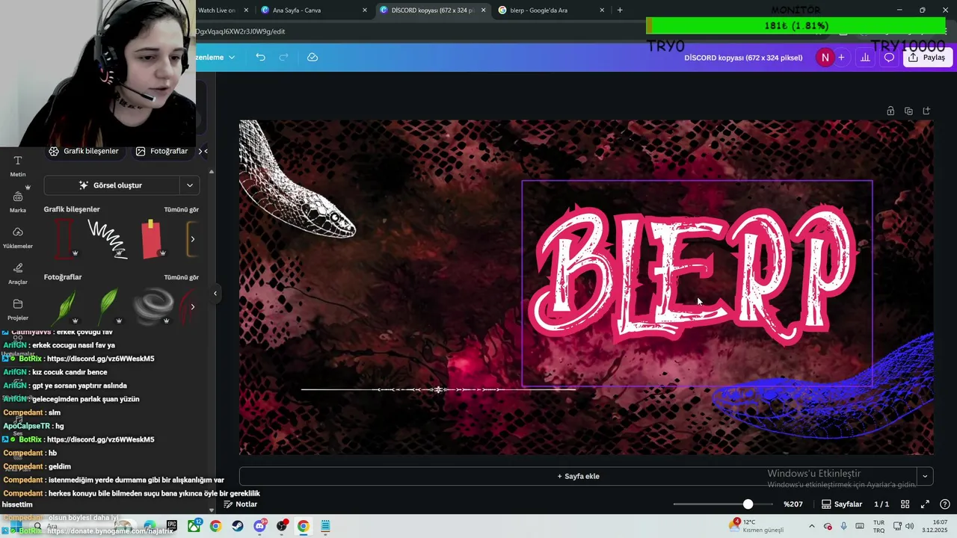Show more Grafik bileşenler with arrow
The height and width of the screenshot is (538, 957).
click(192, 239)
